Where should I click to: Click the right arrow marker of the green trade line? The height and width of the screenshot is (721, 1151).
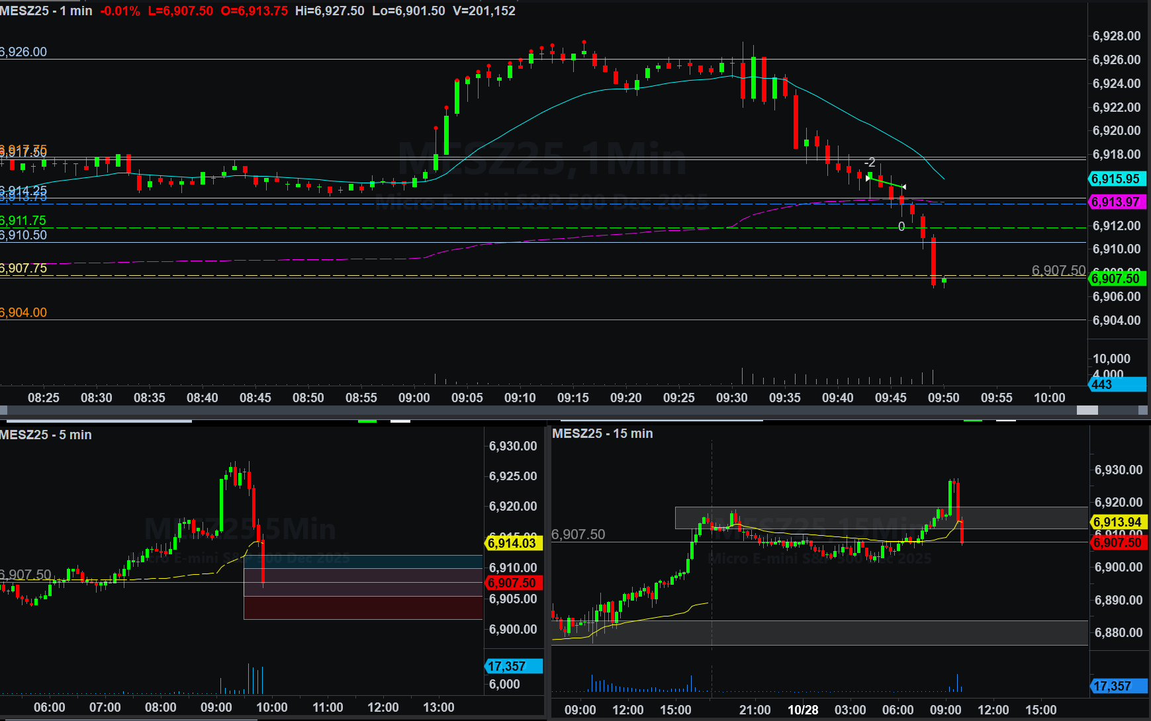point(903,187)
